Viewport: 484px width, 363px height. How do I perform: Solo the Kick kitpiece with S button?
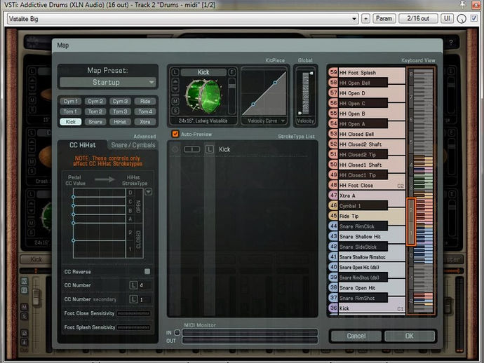coord(175,111)
